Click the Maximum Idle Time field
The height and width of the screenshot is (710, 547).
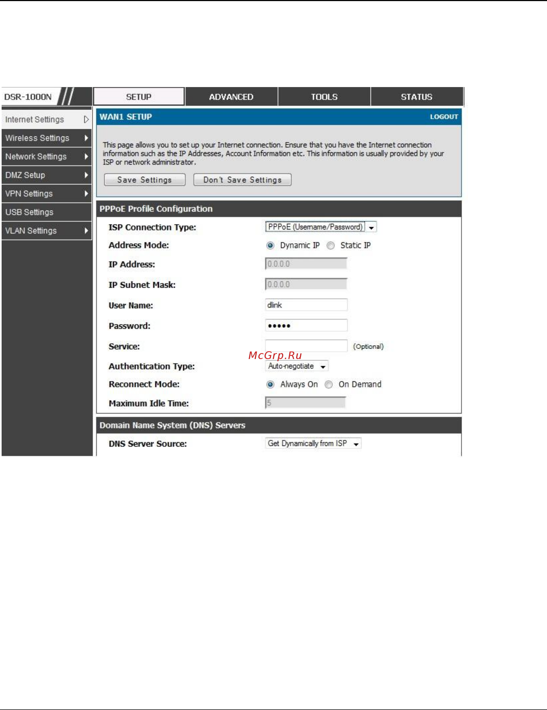coord(305,403)
